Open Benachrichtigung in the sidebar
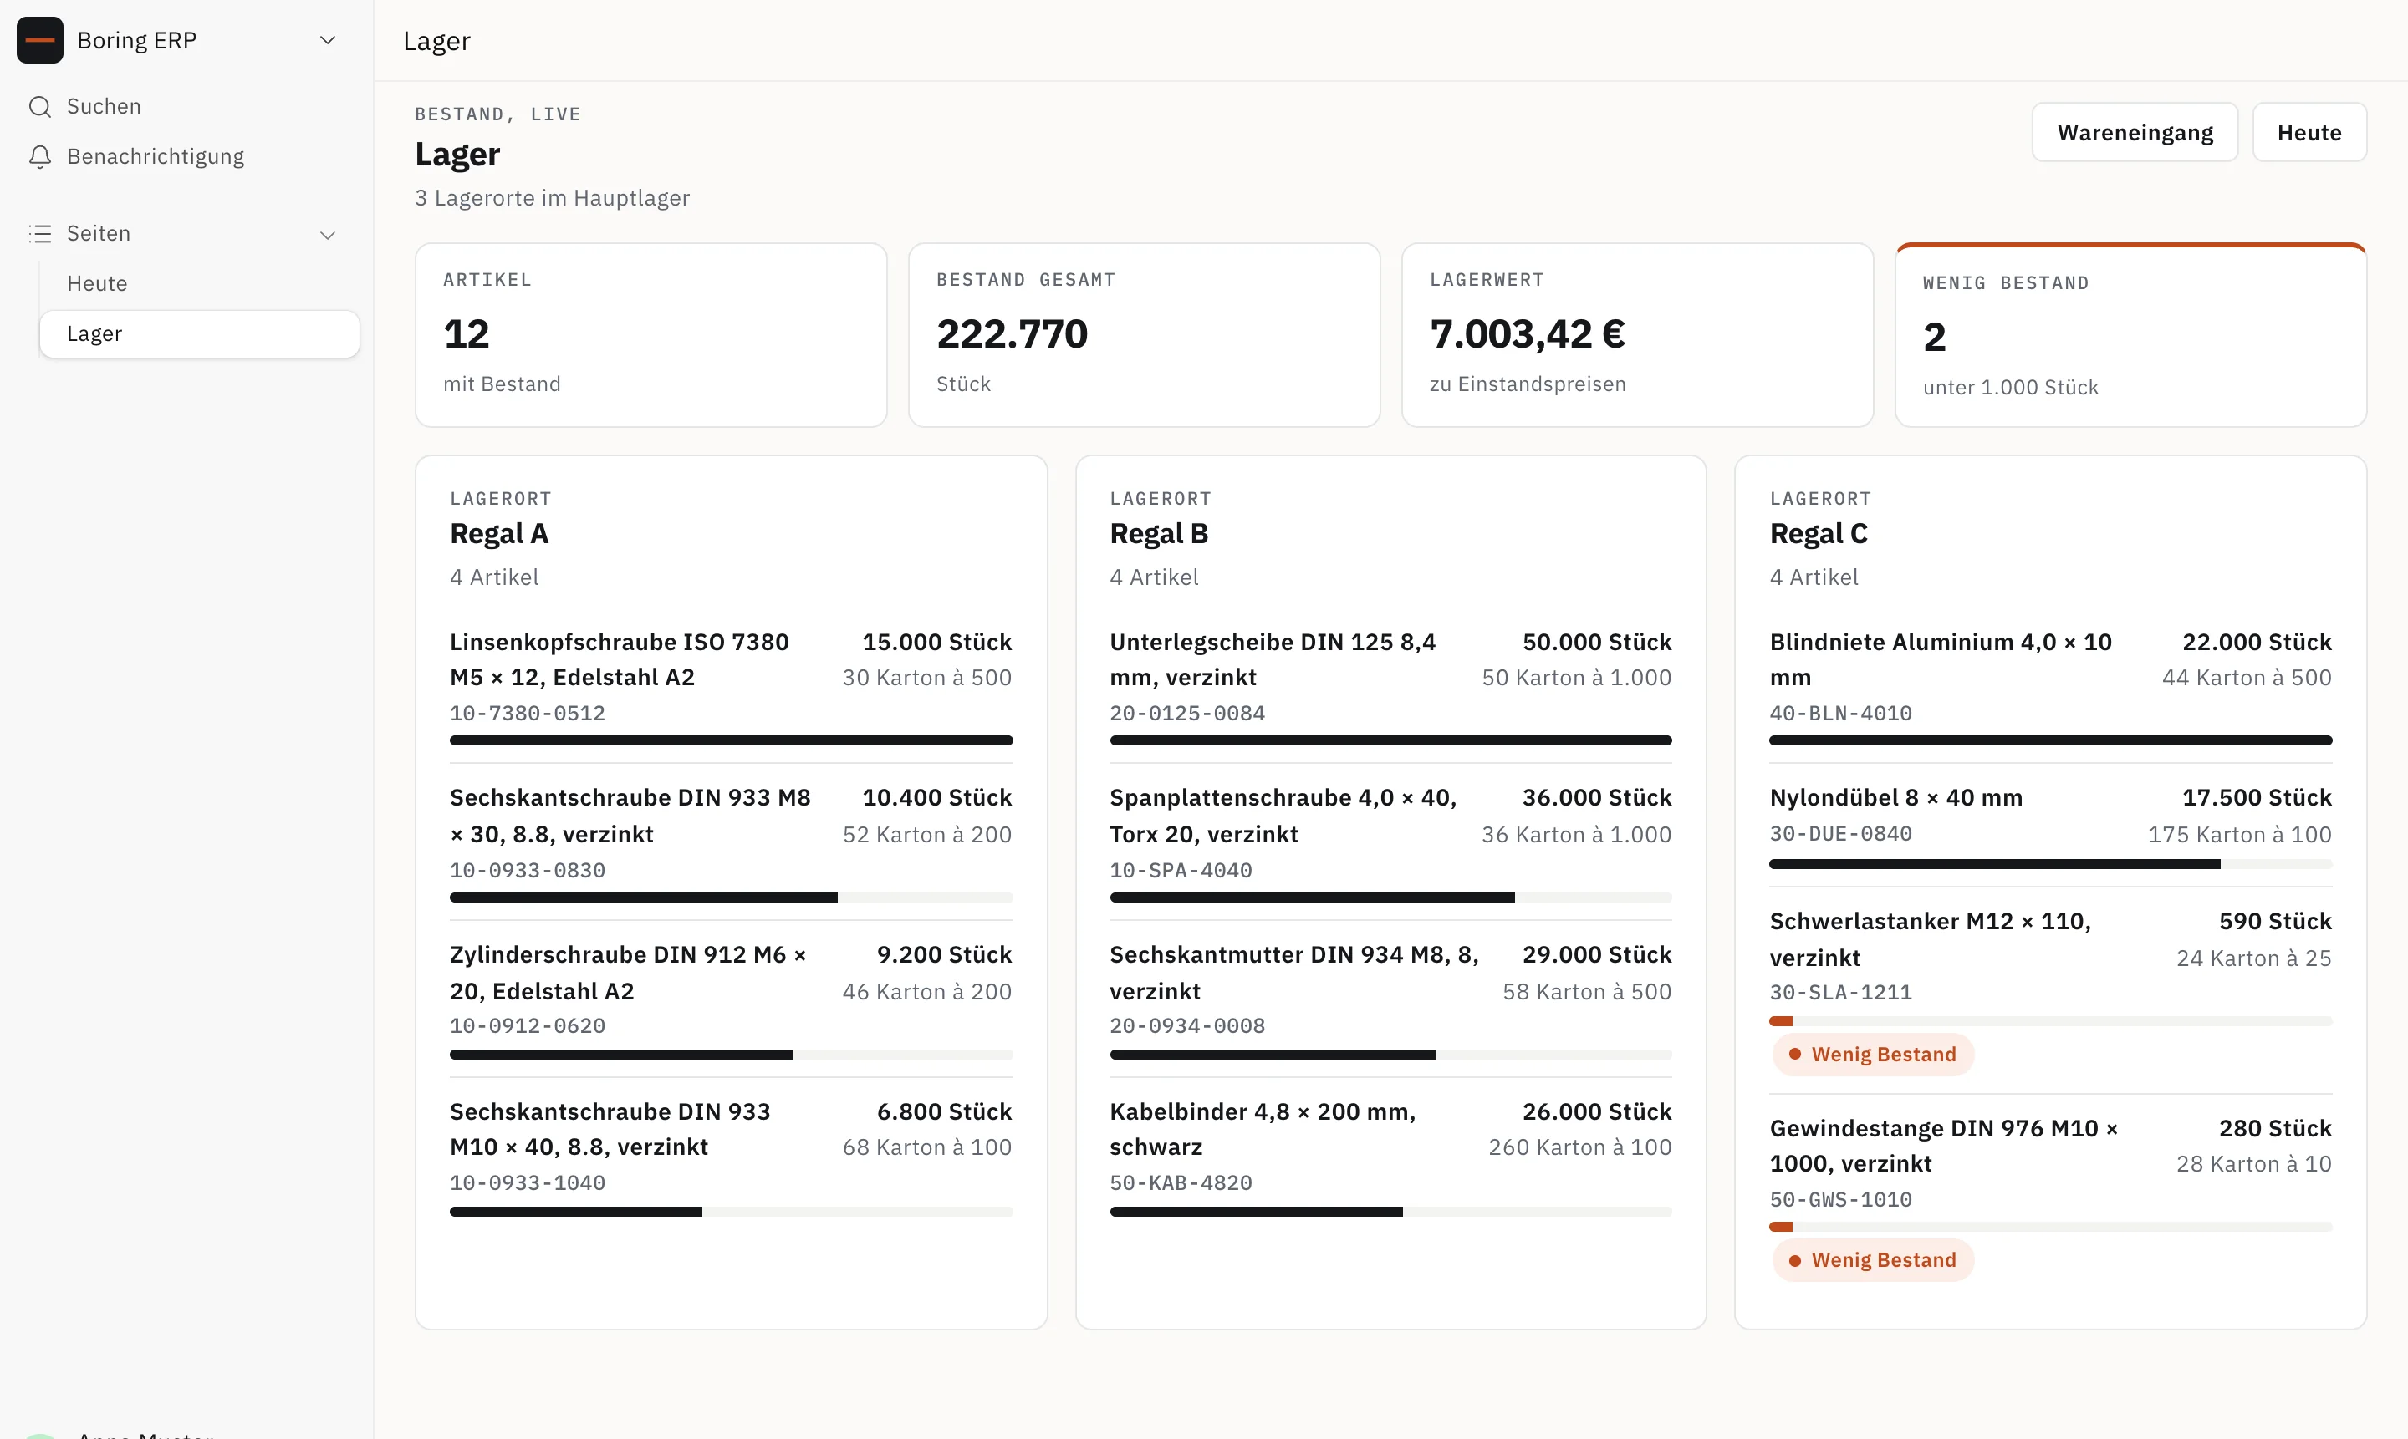 pyautogui.click(x=186, y=156)
